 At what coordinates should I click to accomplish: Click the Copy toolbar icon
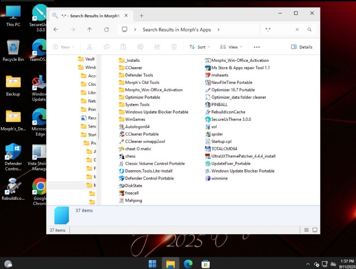coord(106,47)
